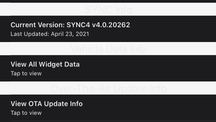Tap "Tap to view" under View OTA Update Info
The image size is (216, 122).
[26, 113]
